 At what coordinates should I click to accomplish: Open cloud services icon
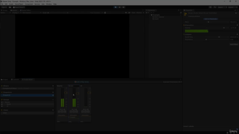pyautogui.click(x=10, y=7)
